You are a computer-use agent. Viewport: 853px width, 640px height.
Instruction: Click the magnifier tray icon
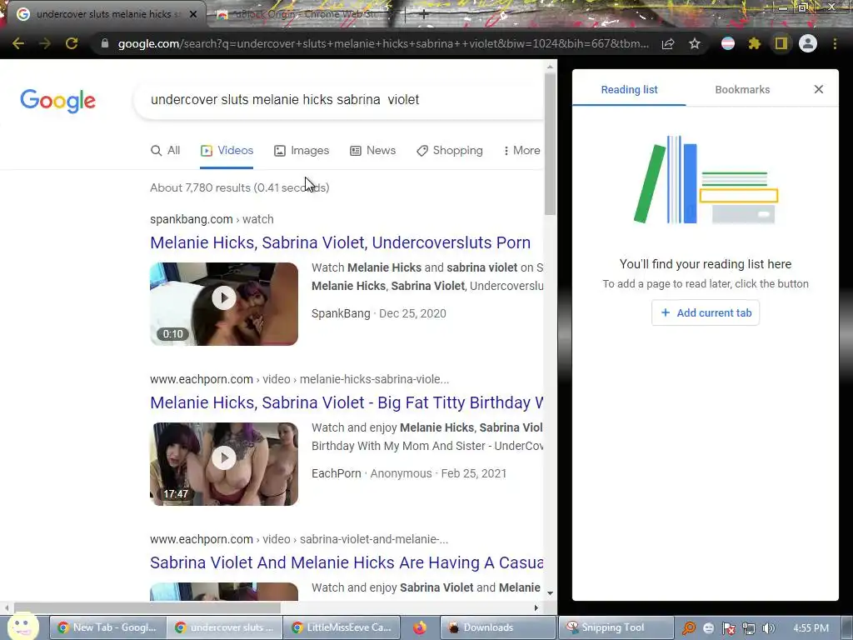coord(689,628)
